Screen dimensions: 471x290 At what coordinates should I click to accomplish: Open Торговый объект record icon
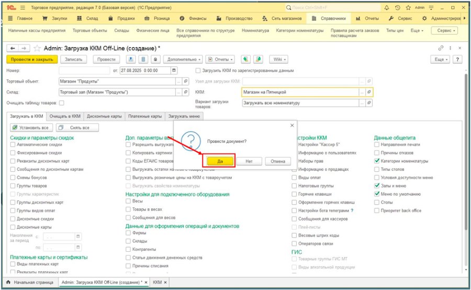click(186, 81)
